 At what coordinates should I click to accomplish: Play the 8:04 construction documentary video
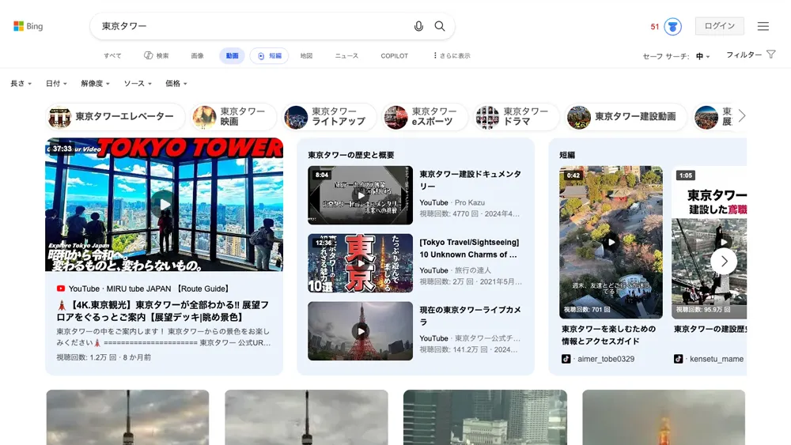click(360, 195)
